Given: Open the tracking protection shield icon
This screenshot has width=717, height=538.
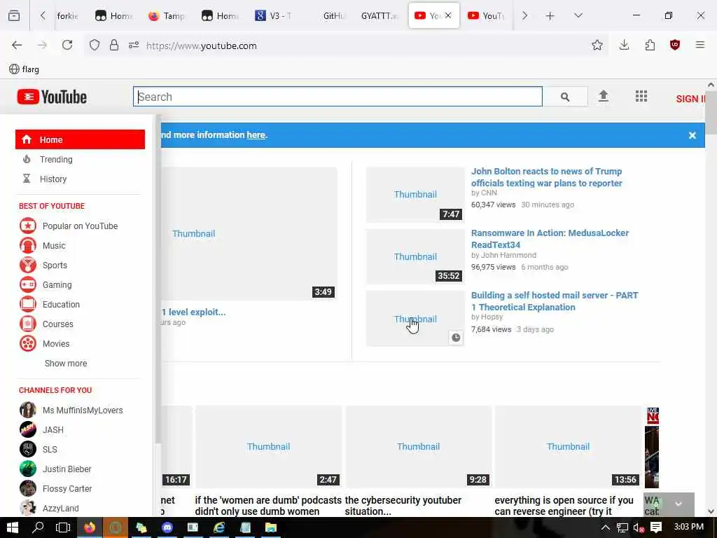Looking at the screenshot, I should (x=95, y=46).
